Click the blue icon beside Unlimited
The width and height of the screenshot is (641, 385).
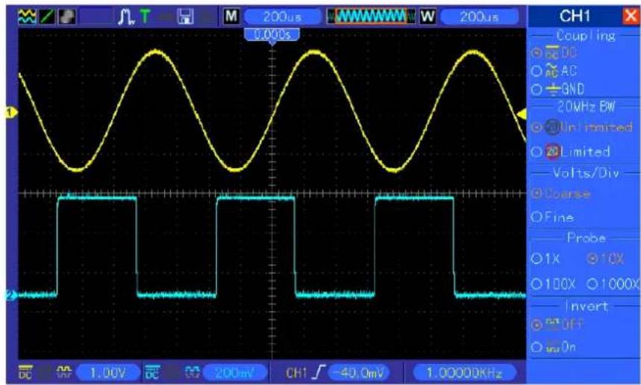pyautogui.click(x=552, y=127)
